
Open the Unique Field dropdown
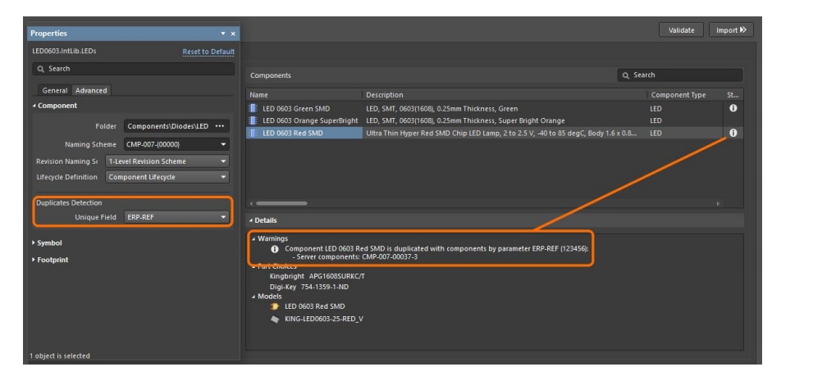point(176,217)
